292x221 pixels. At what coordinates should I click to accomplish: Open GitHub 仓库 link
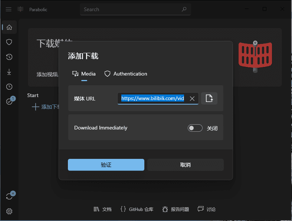coord(137,209)
